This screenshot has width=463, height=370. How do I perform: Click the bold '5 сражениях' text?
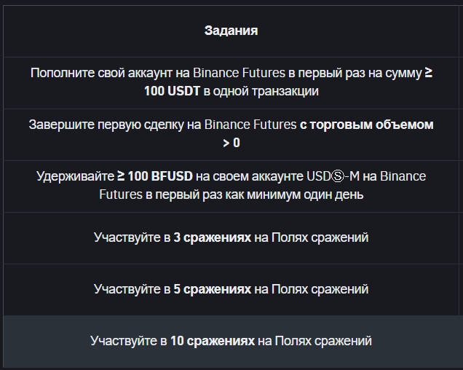click(213, 289)
